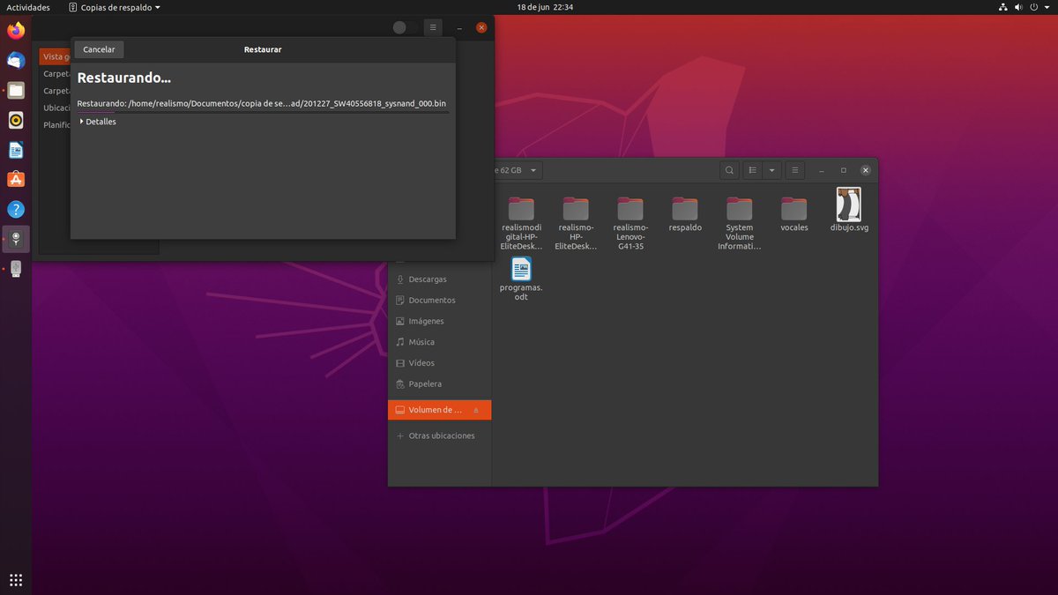Toggle the automatic backups switch

pos(406,27)
